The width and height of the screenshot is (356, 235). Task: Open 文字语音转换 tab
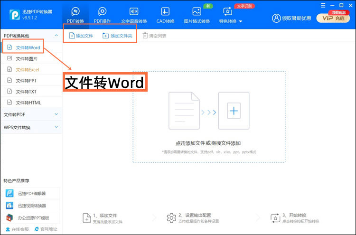tap(134, 15)
